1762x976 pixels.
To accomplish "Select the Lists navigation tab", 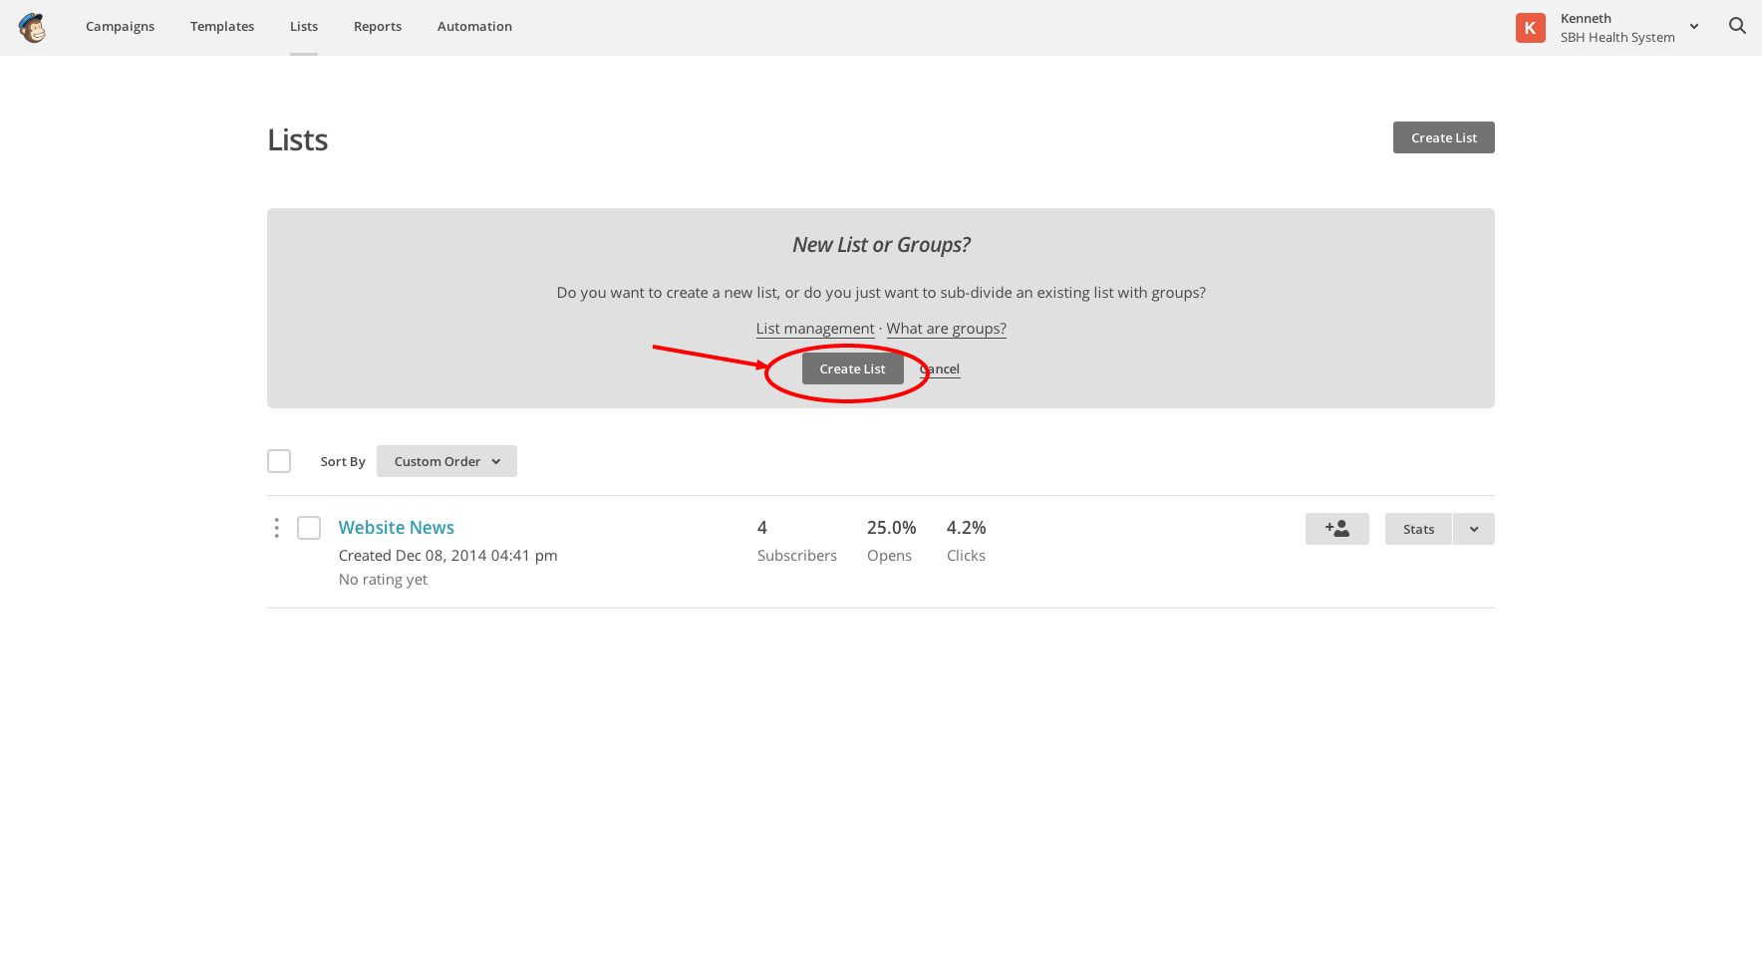I will pyautogui.click(x=304, y=27).
